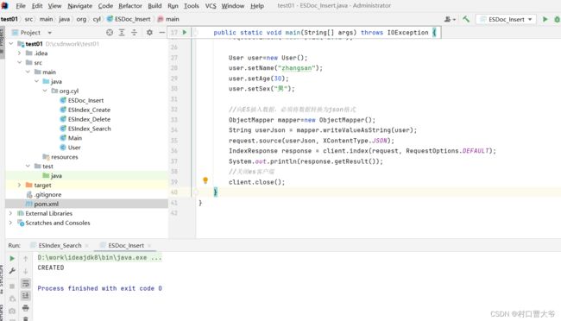Open Project panel settings gear
Image resolution: width=561 pixels, height=321 pixels.
coord(149,32)
